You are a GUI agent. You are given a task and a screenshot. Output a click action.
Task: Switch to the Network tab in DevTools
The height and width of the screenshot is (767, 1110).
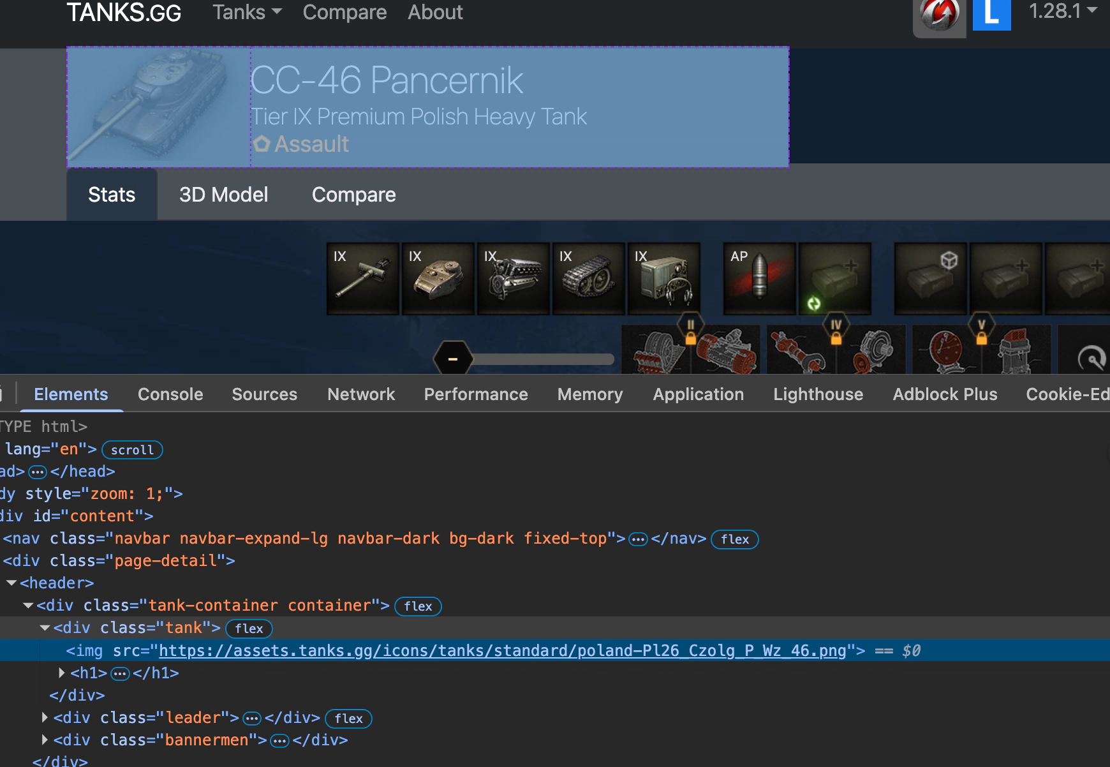[361, 394]
